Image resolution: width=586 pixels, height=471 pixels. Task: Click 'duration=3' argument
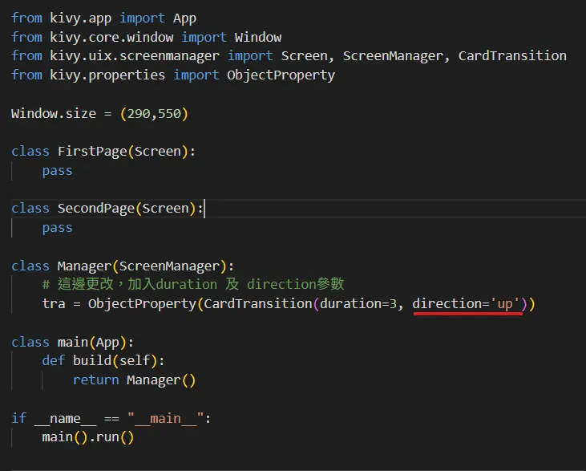pos(358,303)
